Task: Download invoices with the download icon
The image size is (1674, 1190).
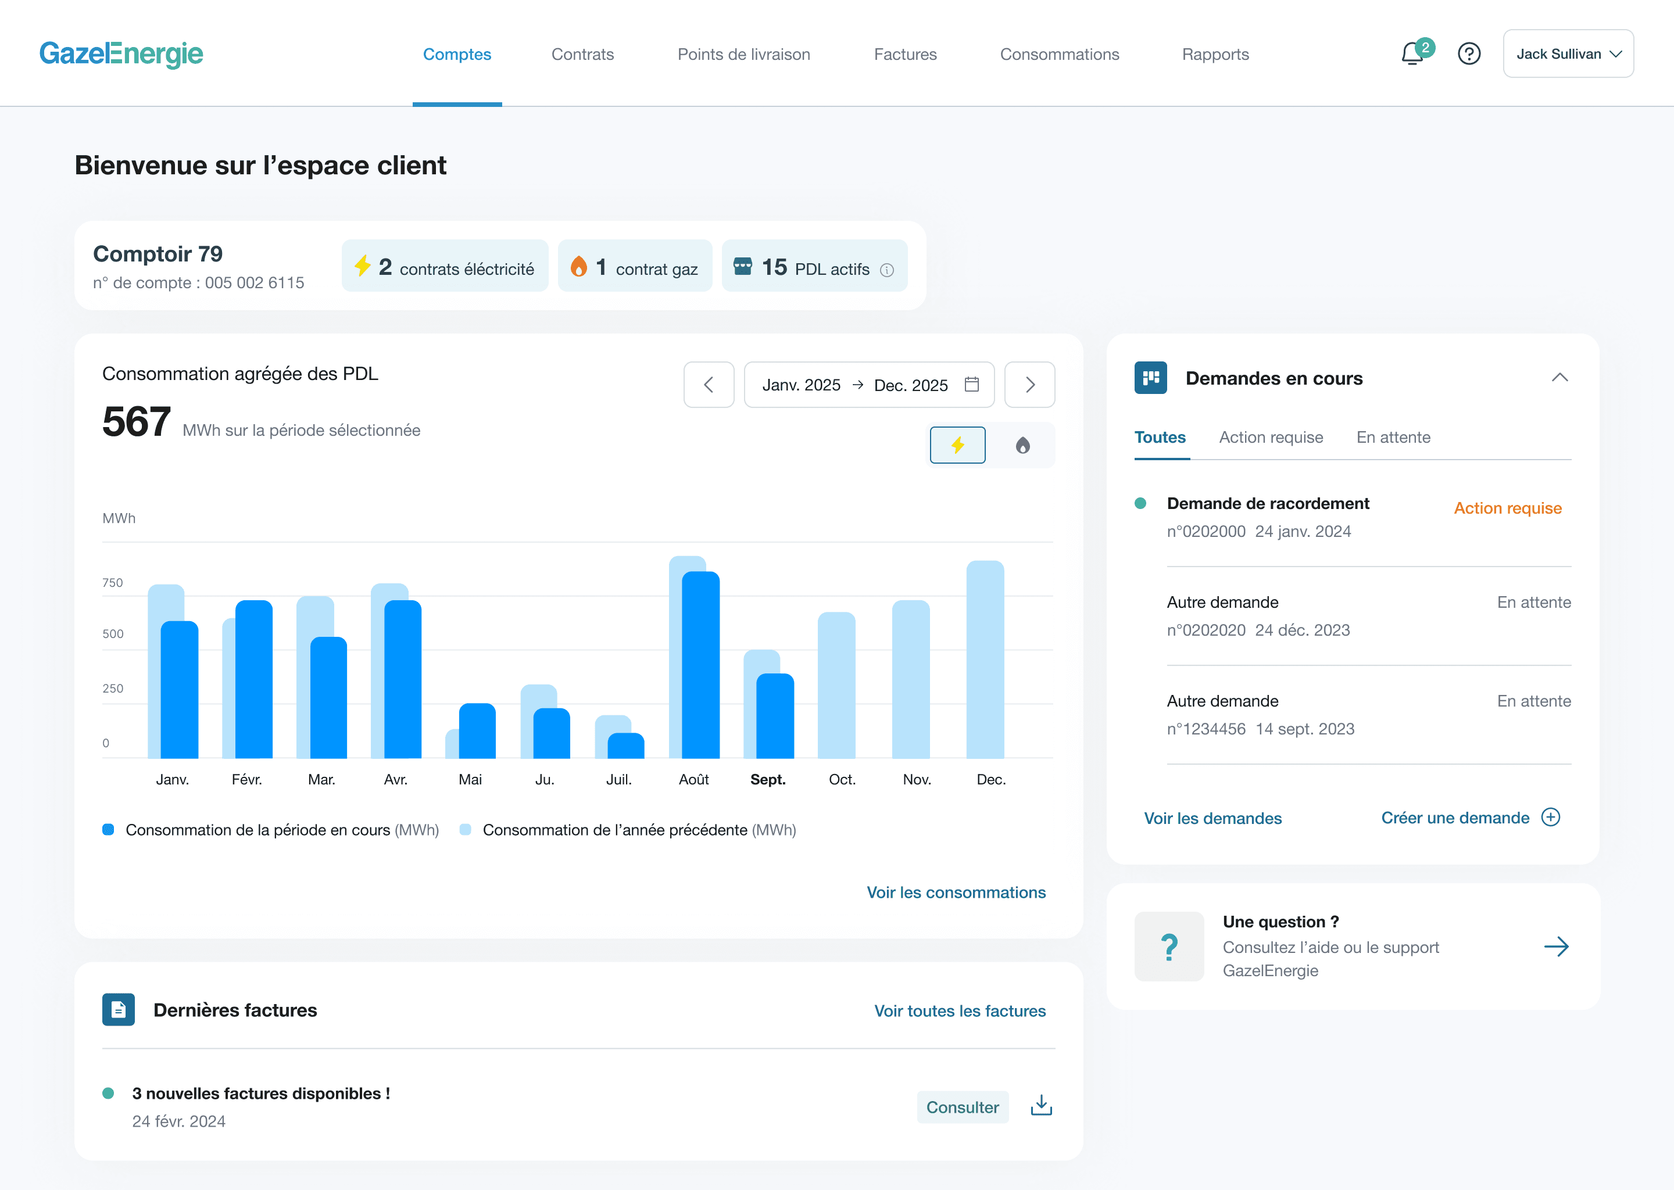Action: pyautogui.click(x=1041, y=1106)
